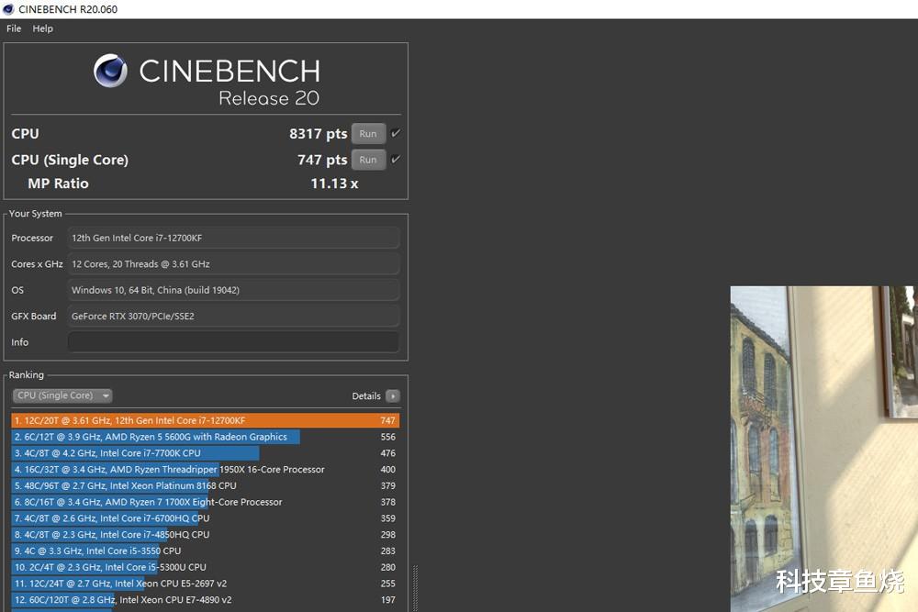Screen dimensions: 918x612
Task: Select the Core i5-5300U ranking row
Action: pos(206,568)
